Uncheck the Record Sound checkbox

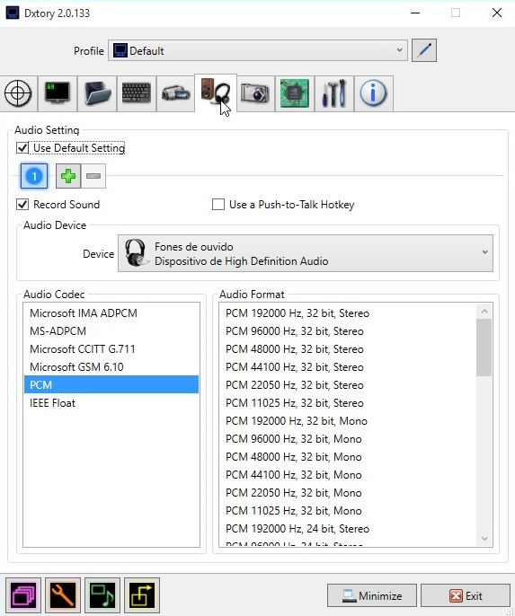tap(22, 205)
